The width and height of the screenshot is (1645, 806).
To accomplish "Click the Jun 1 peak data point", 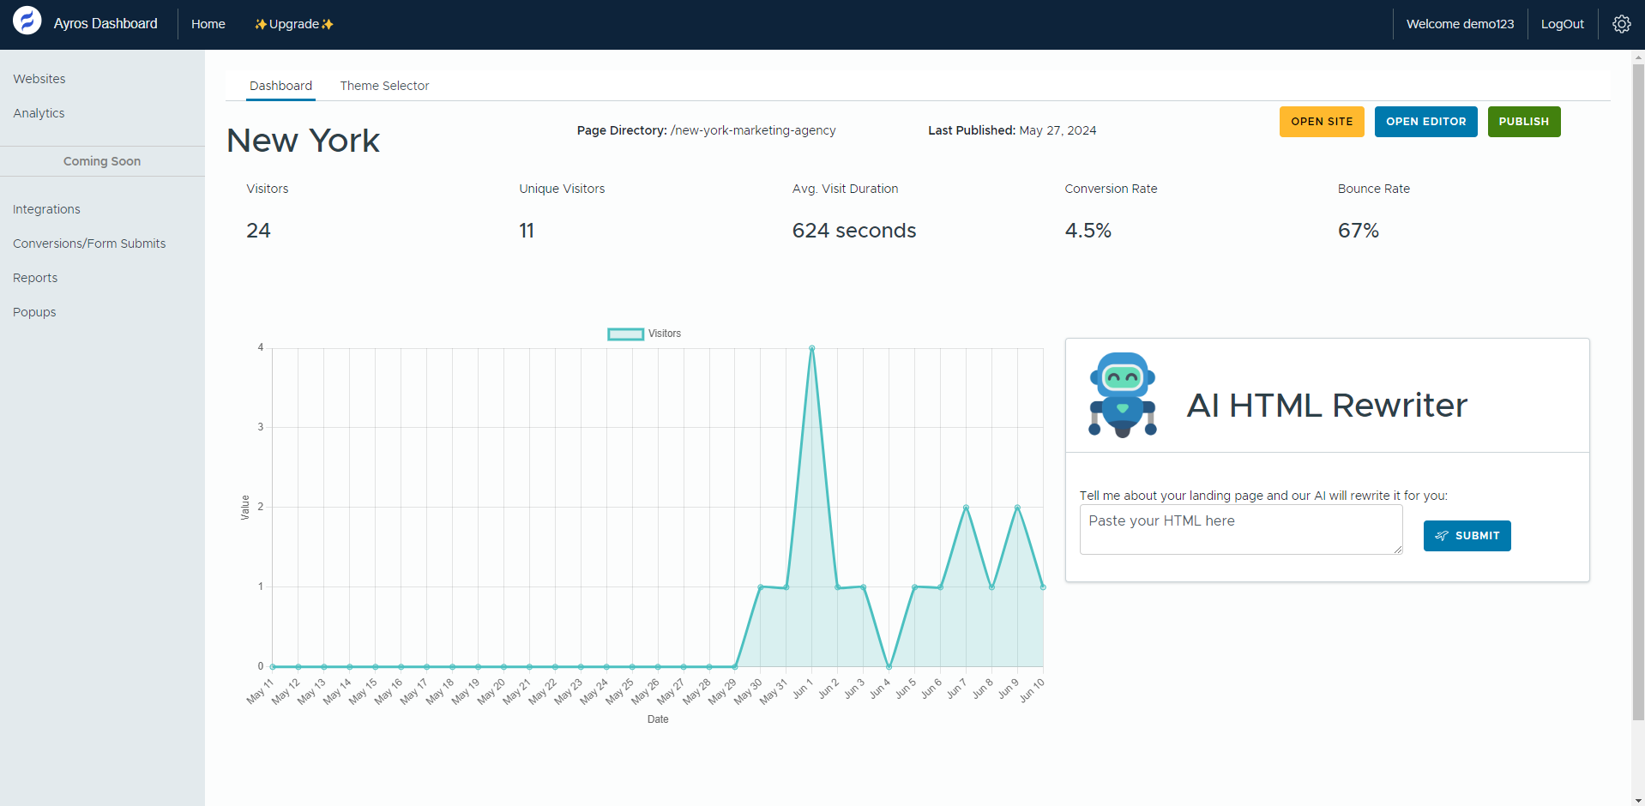I will click(x=812, y=348).
